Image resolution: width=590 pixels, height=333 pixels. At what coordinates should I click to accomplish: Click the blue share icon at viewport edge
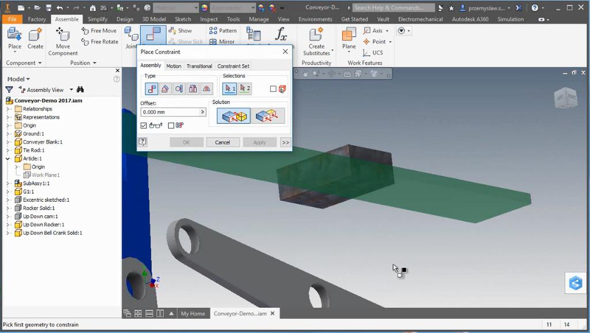[x=576, y=283]
